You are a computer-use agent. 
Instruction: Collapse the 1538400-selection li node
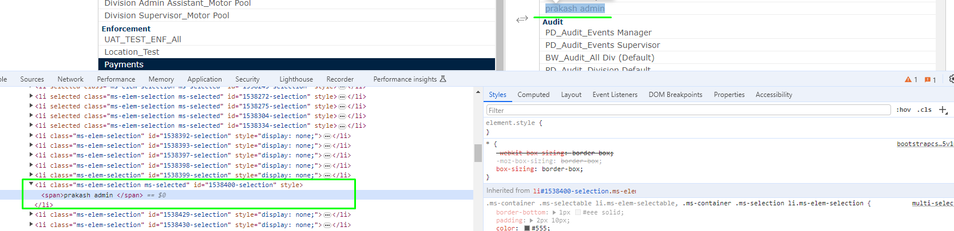click(x=31, y=185)
